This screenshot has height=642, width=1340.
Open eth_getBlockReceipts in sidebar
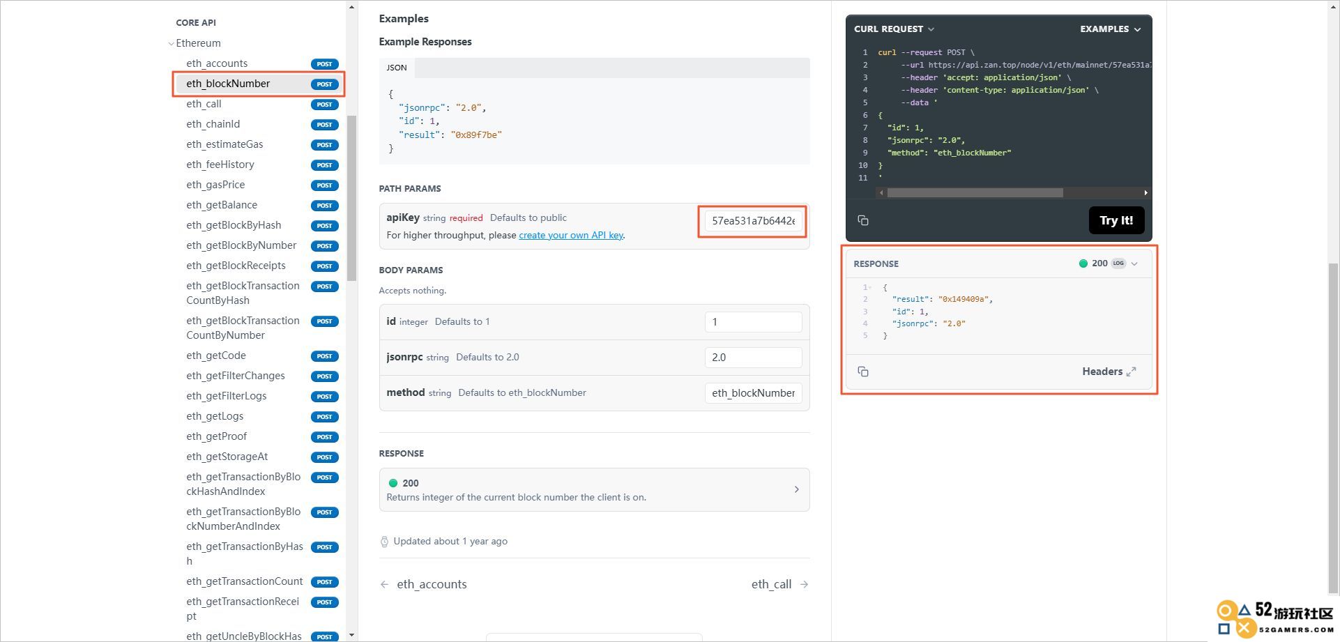pos(258,266)
